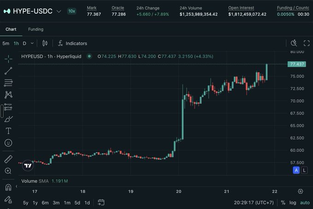Select the 1h timeframe

16,43
